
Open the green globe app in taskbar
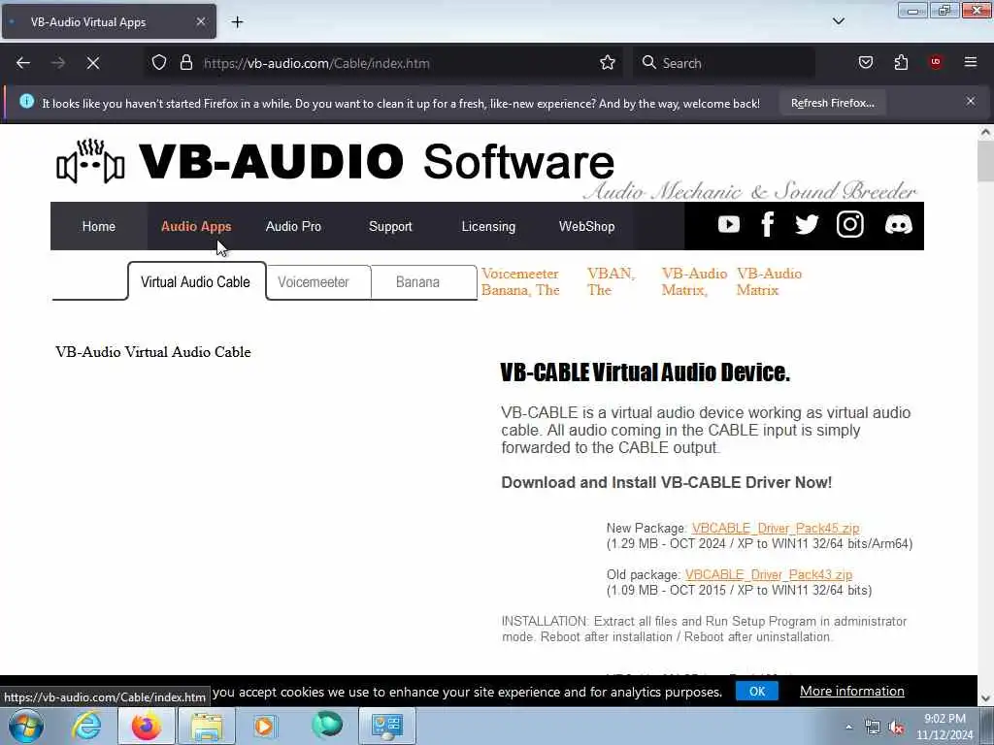327,726
